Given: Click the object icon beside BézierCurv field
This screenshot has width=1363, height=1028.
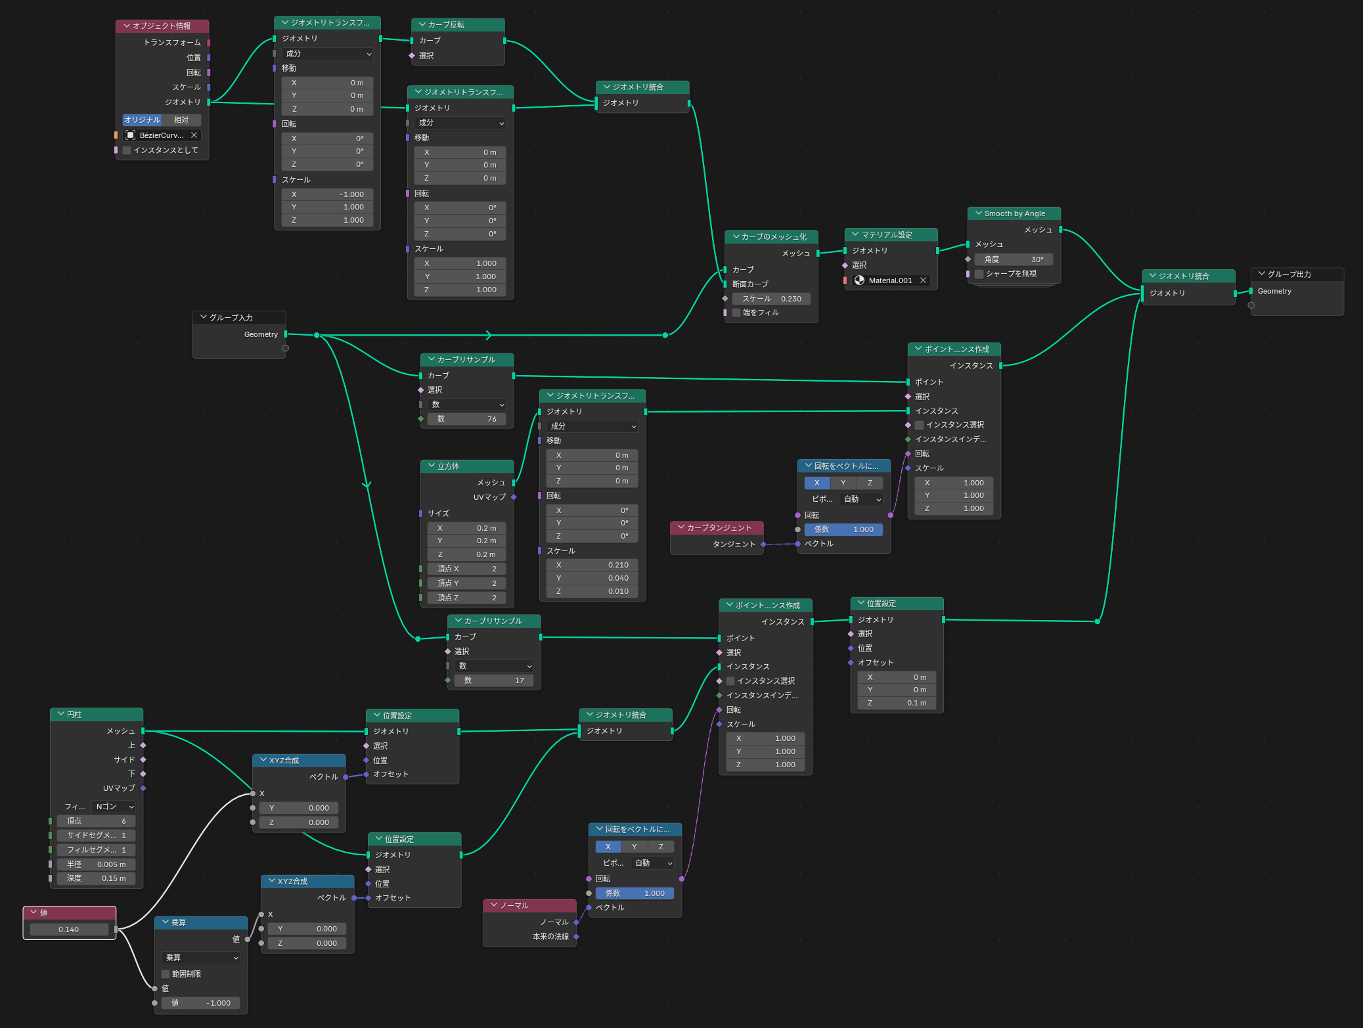Looking at the screenshot, I should pos(130,135).
